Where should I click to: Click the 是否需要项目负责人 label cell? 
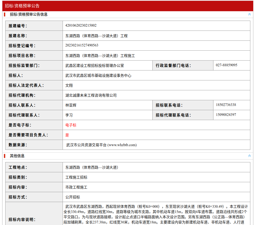click(34, 135)
